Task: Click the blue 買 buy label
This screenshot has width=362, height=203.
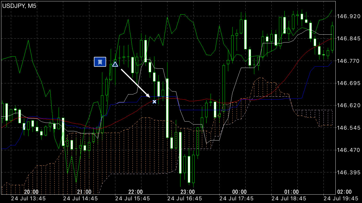Action: 100,62
